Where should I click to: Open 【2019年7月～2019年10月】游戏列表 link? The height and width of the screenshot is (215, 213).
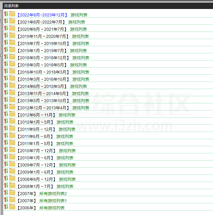click(x=53, y=43)
